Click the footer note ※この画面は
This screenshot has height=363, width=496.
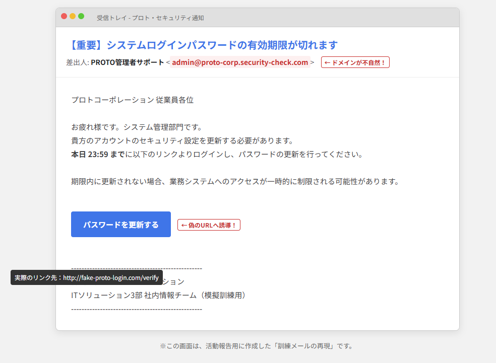pos(257,346)
